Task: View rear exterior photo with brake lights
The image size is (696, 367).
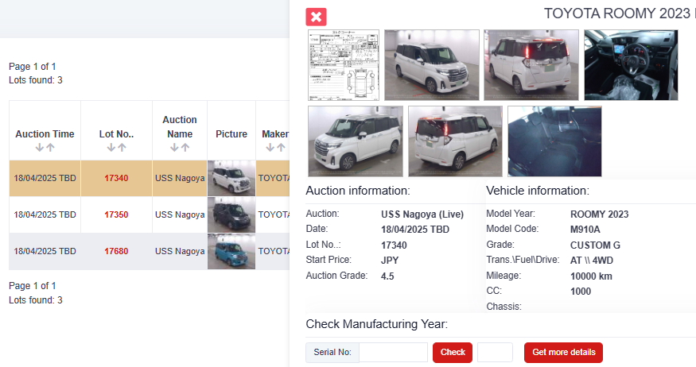Action: [531, 65]
